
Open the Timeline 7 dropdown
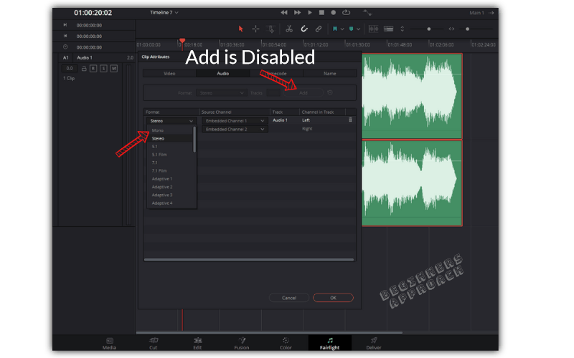pyautogui.click(x=164, y=12)
